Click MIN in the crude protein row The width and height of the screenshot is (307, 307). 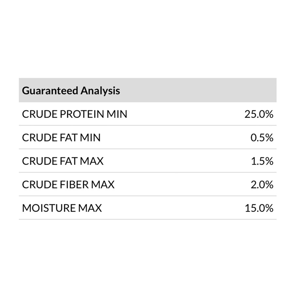point(117,114)
